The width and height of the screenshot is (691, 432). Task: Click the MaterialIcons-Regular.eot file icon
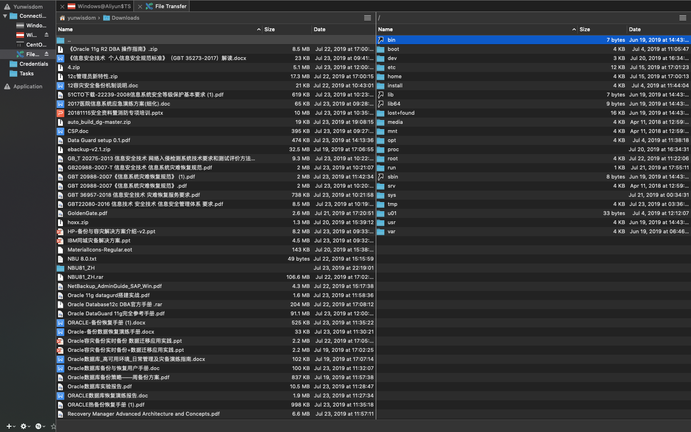(60, 250)
